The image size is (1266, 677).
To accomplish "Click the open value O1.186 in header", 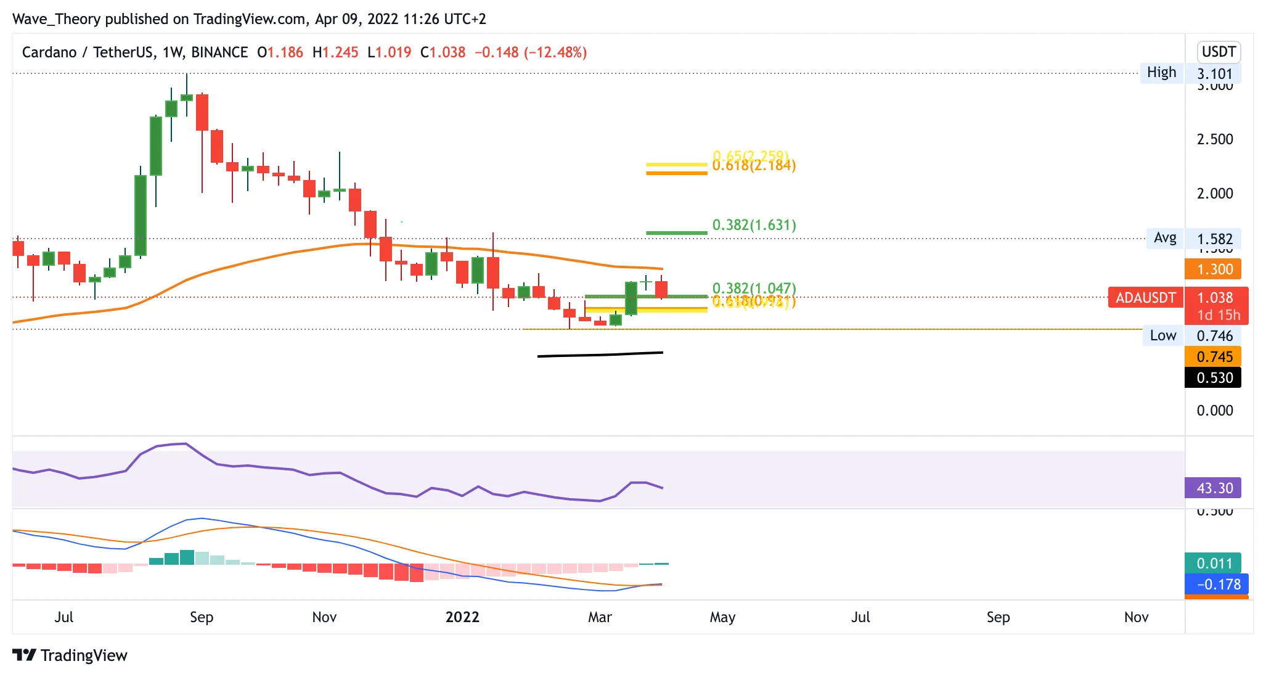I will pyautogui.click(x=280, y=52).
